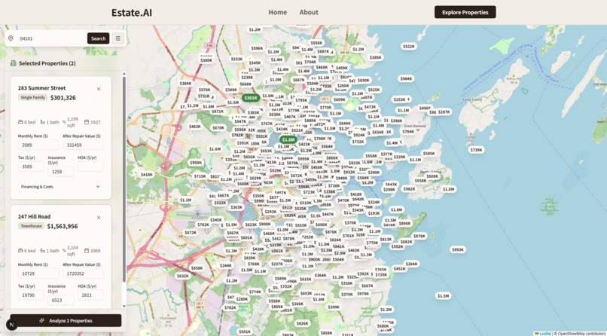
Task: Open the $253K map marker
Action: (x=399, y=99)
